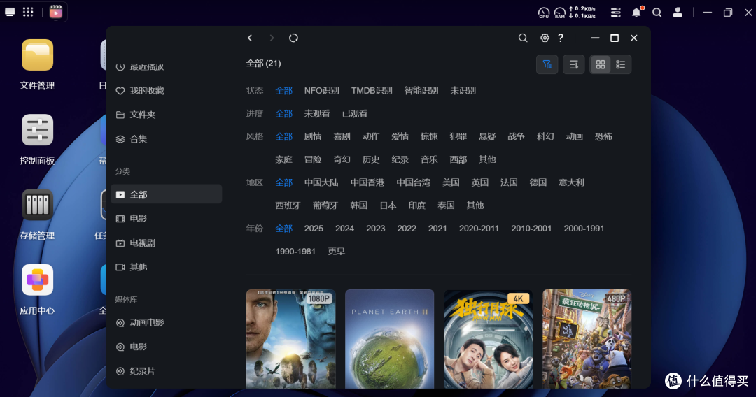756x397 pixels.
Task: Open 独行月球 4K movie poster
Action: tap(489, 339)
